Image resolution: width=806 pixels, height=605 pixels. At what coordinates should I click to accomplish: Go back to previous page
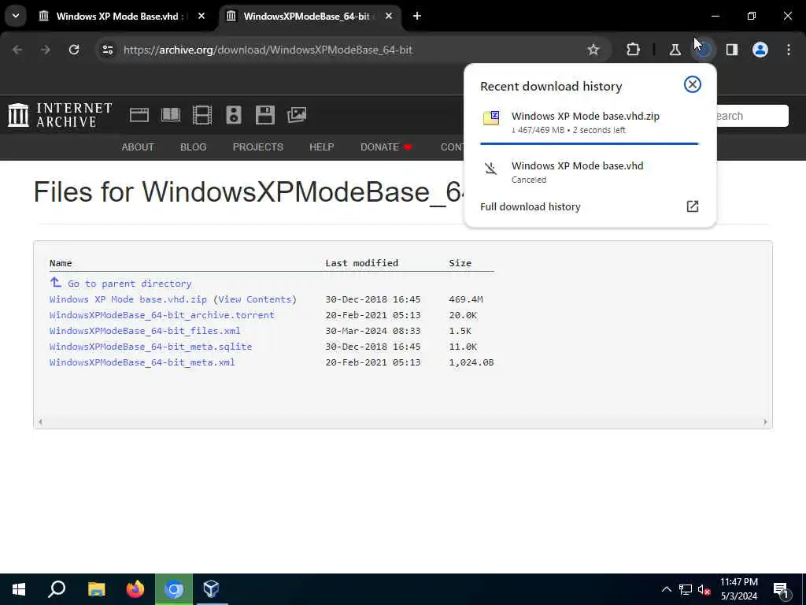point(17,50)
